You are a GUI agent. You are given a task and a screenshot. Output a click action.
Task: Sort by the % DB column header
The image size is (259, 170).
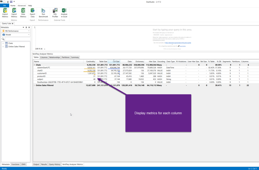click(218, 61)
